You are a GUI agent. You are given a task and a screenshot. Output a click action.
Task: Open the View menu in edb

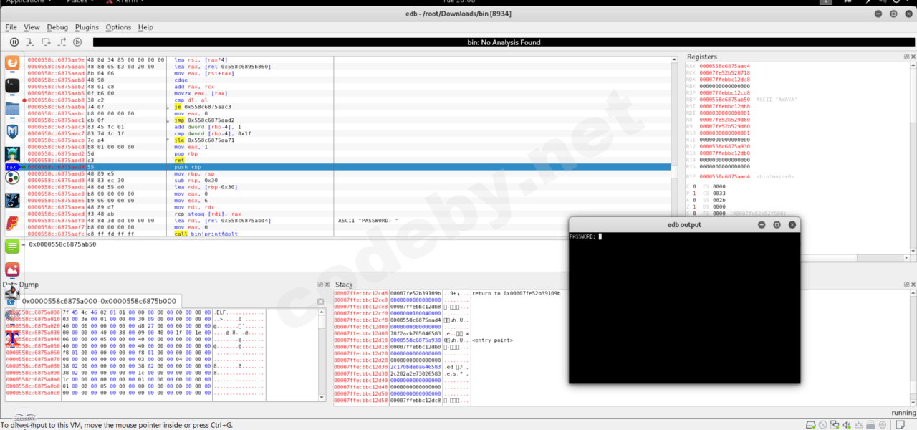point(32,27)
